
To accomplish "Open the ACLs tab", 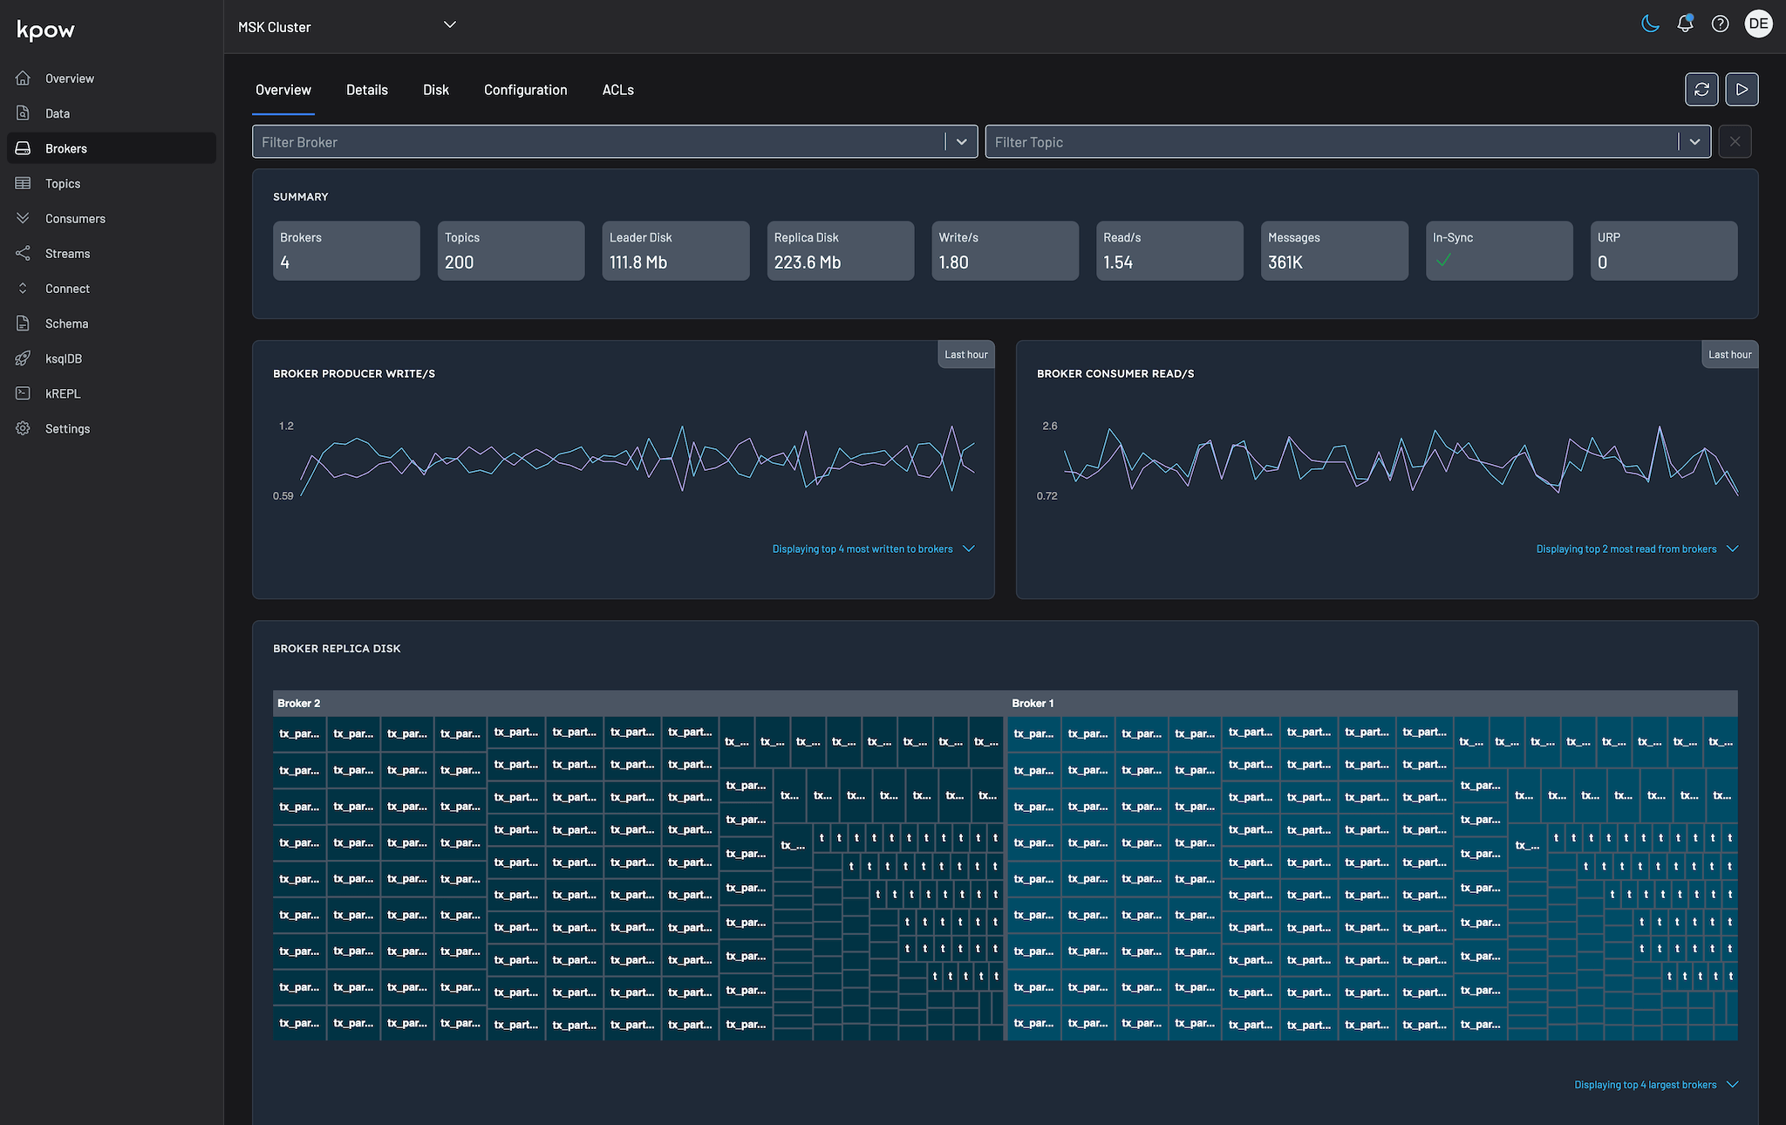I will [617, 89].
